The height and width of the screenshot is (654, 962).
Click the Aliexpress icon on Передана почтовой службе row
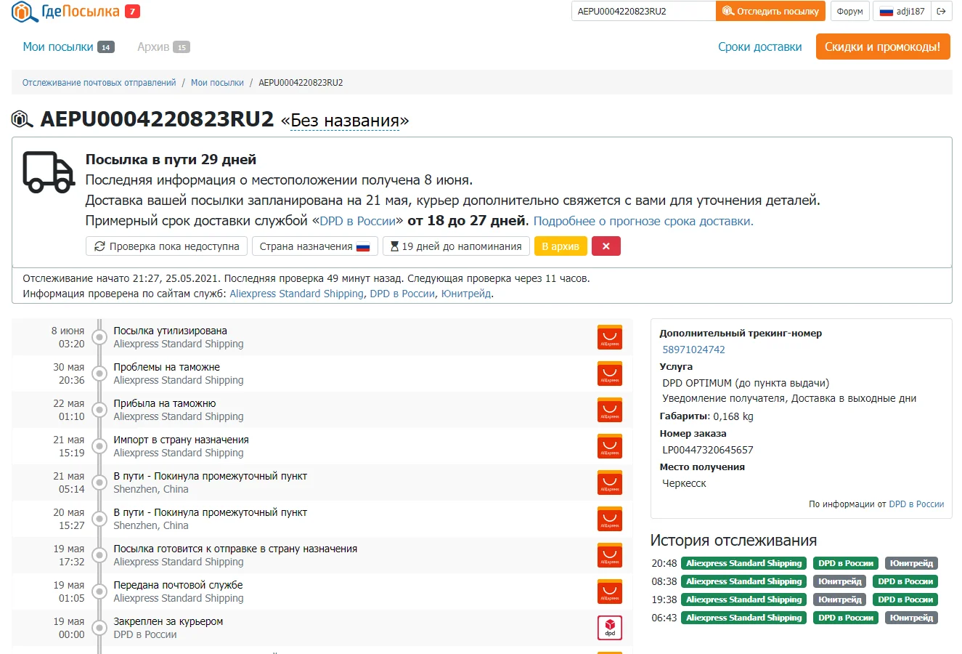[610, 592]
